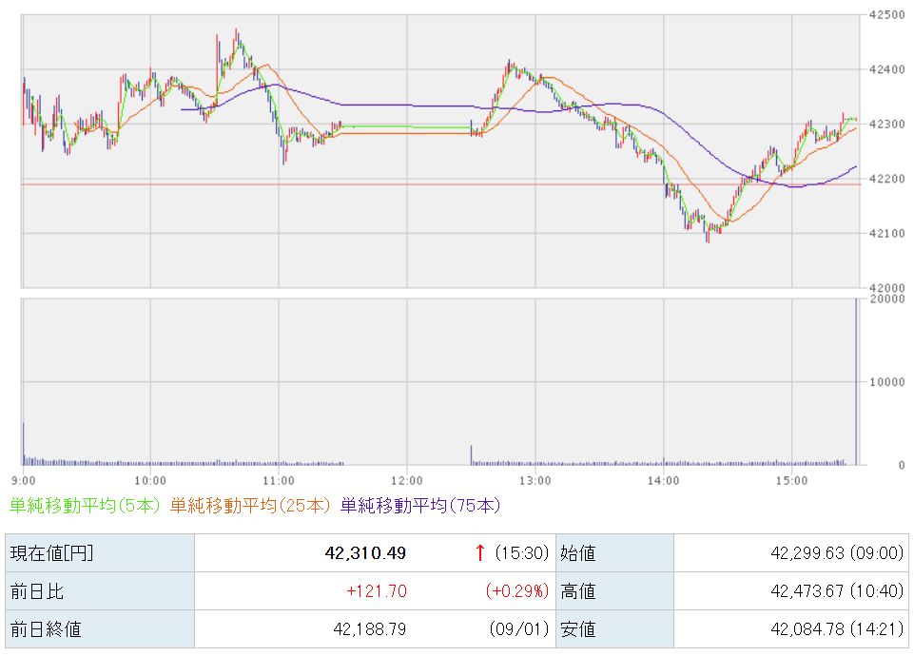Click the current value 42,310.49

365,553
